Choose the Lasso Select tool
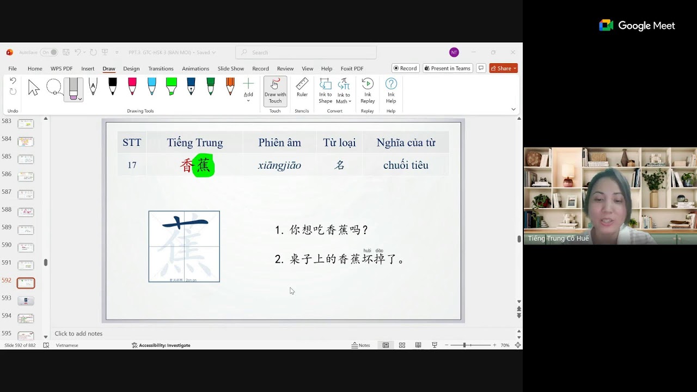This screenshot has width=697, height=392. [54, 88]
